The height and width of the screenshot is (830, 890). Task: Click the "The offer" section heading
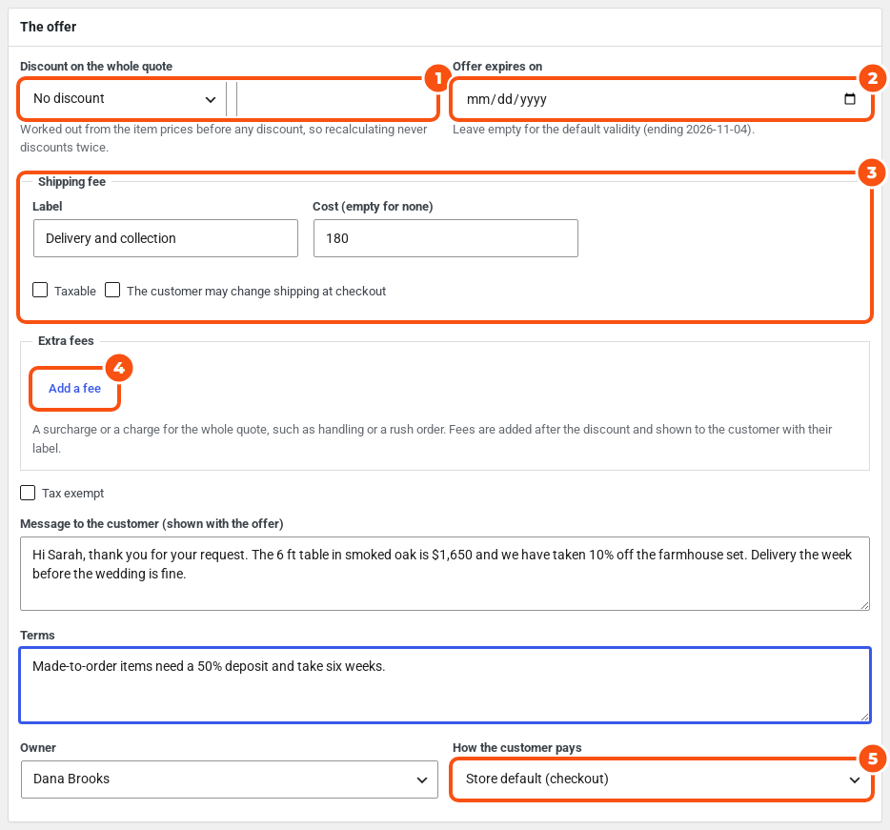click(x=49, y=27)
